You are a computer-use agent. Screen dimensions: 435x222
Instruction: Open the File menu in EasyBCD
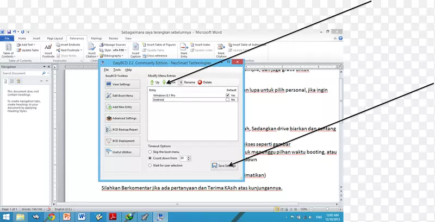coord(106,70)
